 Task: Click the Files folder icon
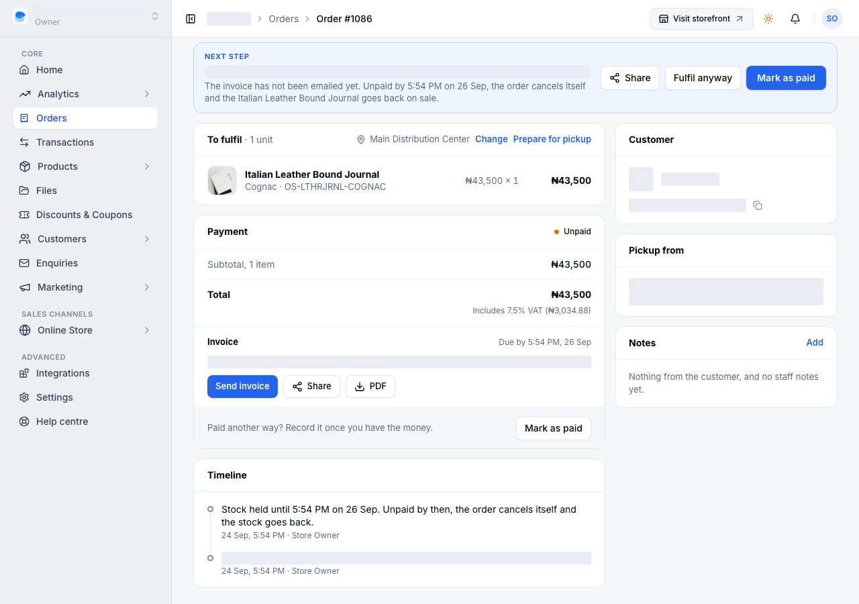coord(24,191)
